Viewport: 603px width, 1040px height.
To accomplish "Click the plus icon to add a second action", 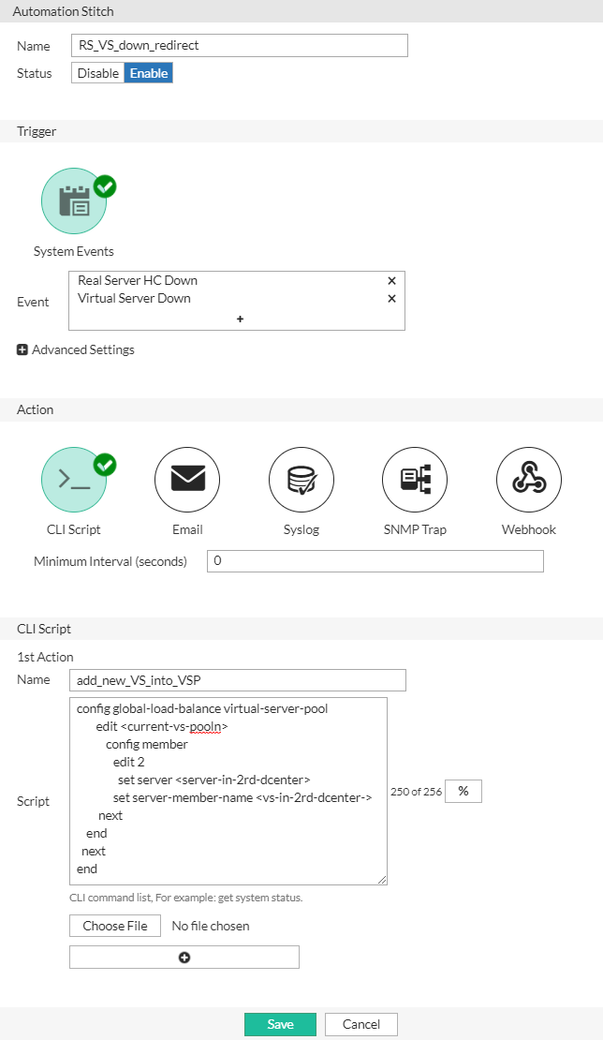I will pyautogui.click(x=184, y=957).
